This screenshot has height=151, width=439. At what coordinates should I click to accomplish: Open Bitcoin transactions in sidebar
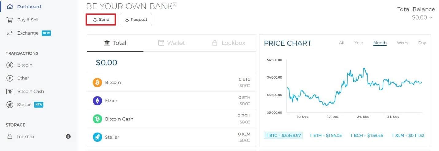coord(25,65)
